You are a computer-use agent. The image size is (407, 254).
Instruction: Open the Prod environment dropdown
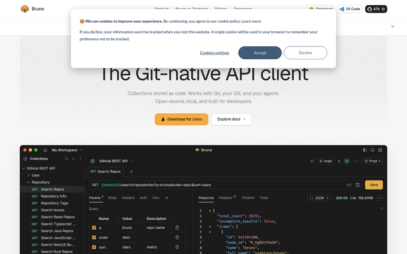pos(372,161)
